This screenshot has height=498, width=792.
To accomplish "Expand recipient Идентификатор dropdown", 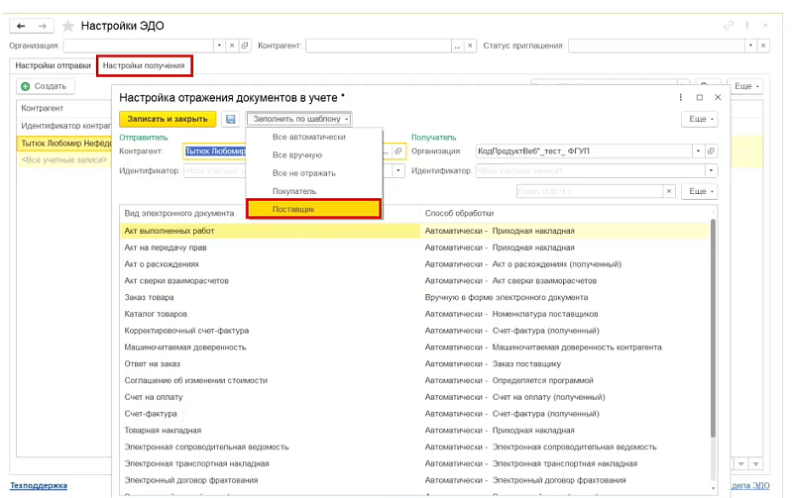I will click(x=711, y=170).
